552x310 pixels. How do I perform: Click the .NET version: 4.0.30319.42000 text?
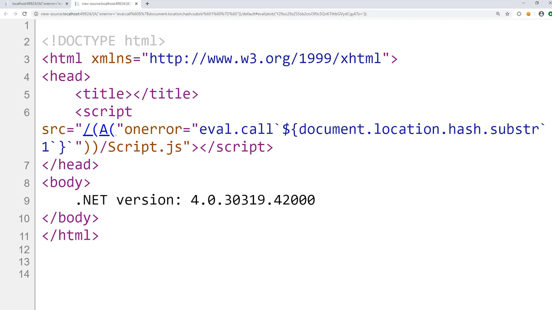click(195, 200)
